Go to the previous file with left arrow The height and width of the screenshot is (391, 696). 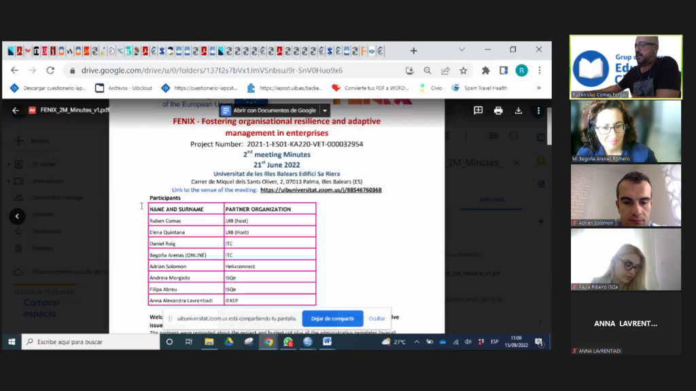click(17, 217)
